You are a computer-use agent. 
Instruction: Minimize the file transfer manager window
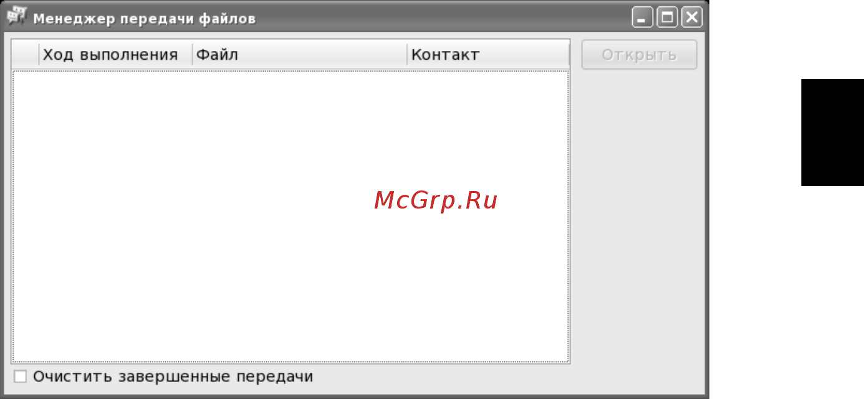click(643, 17)
